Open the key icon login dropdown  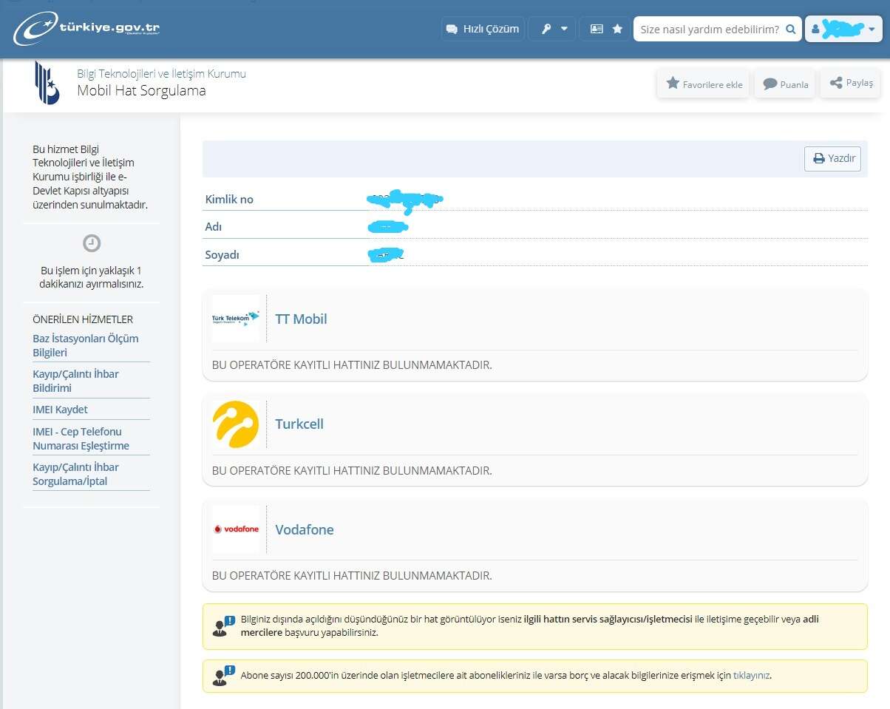[x=551, y=29]
